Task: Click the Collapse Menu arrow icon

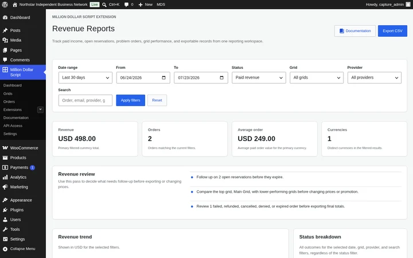Action: point(5,249)
